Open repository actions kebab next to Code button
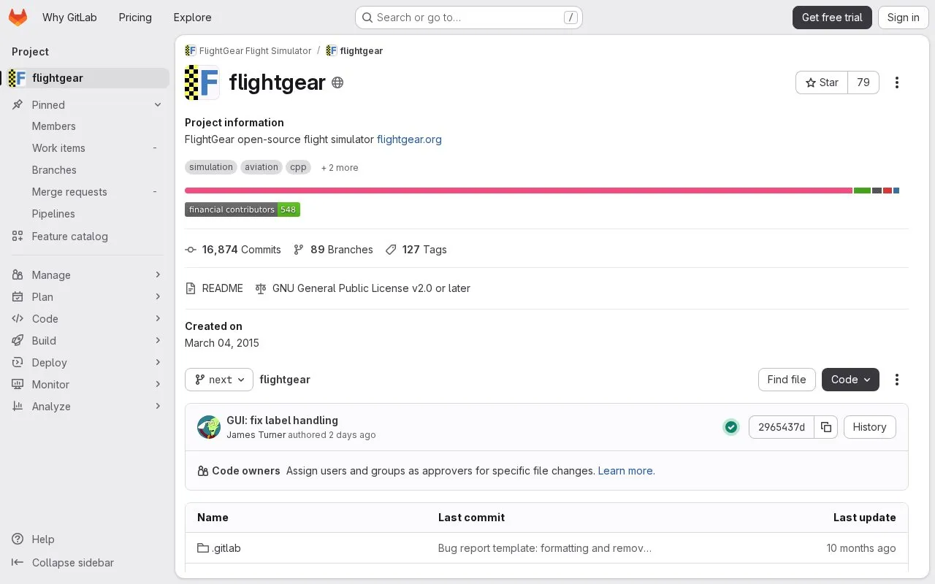 click(x=897, y=380)
